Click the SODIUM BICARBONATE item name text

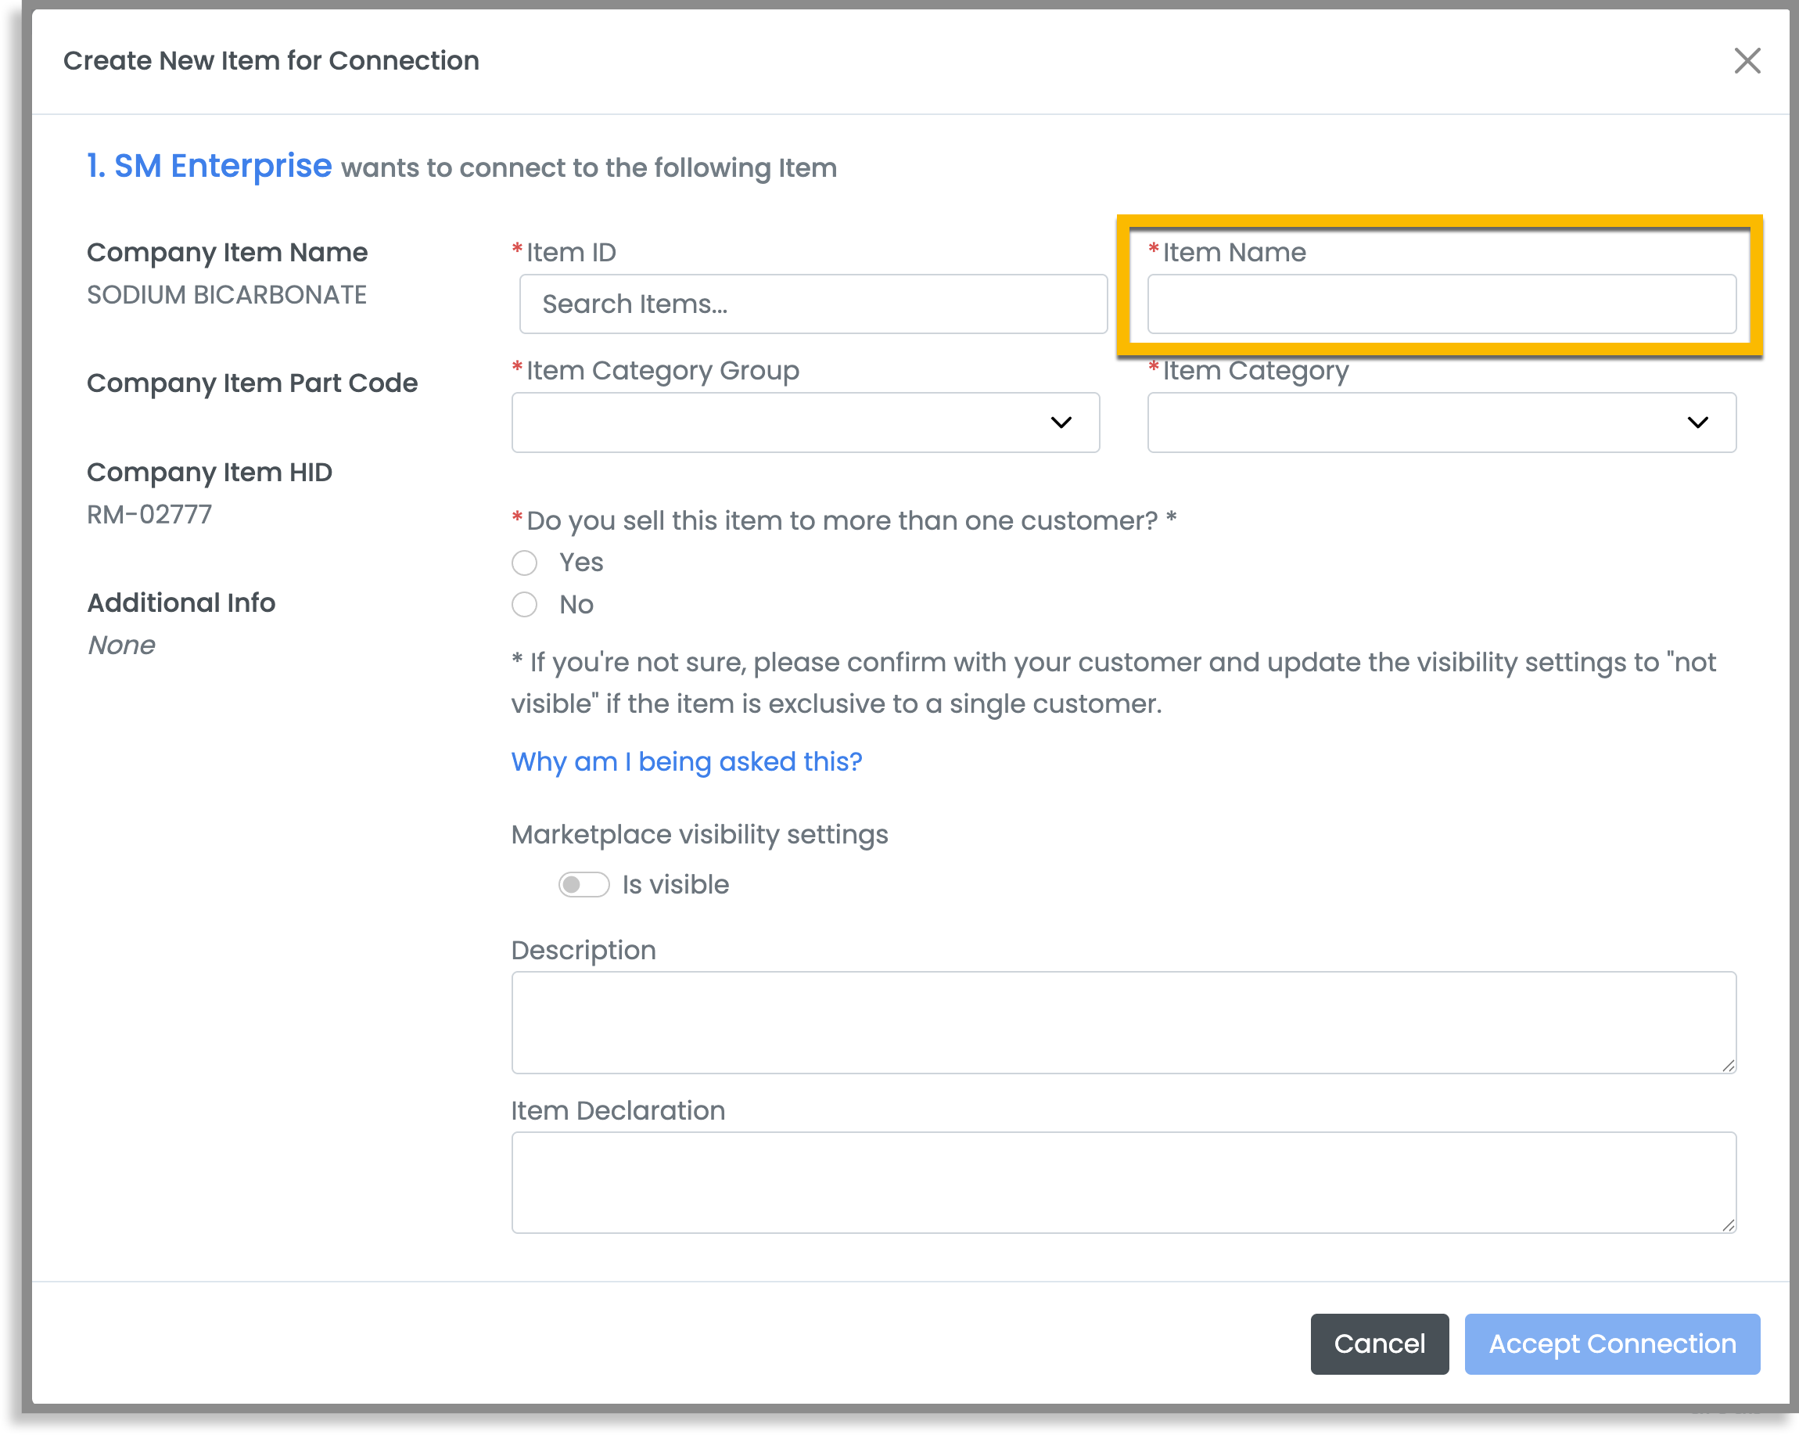227,295
